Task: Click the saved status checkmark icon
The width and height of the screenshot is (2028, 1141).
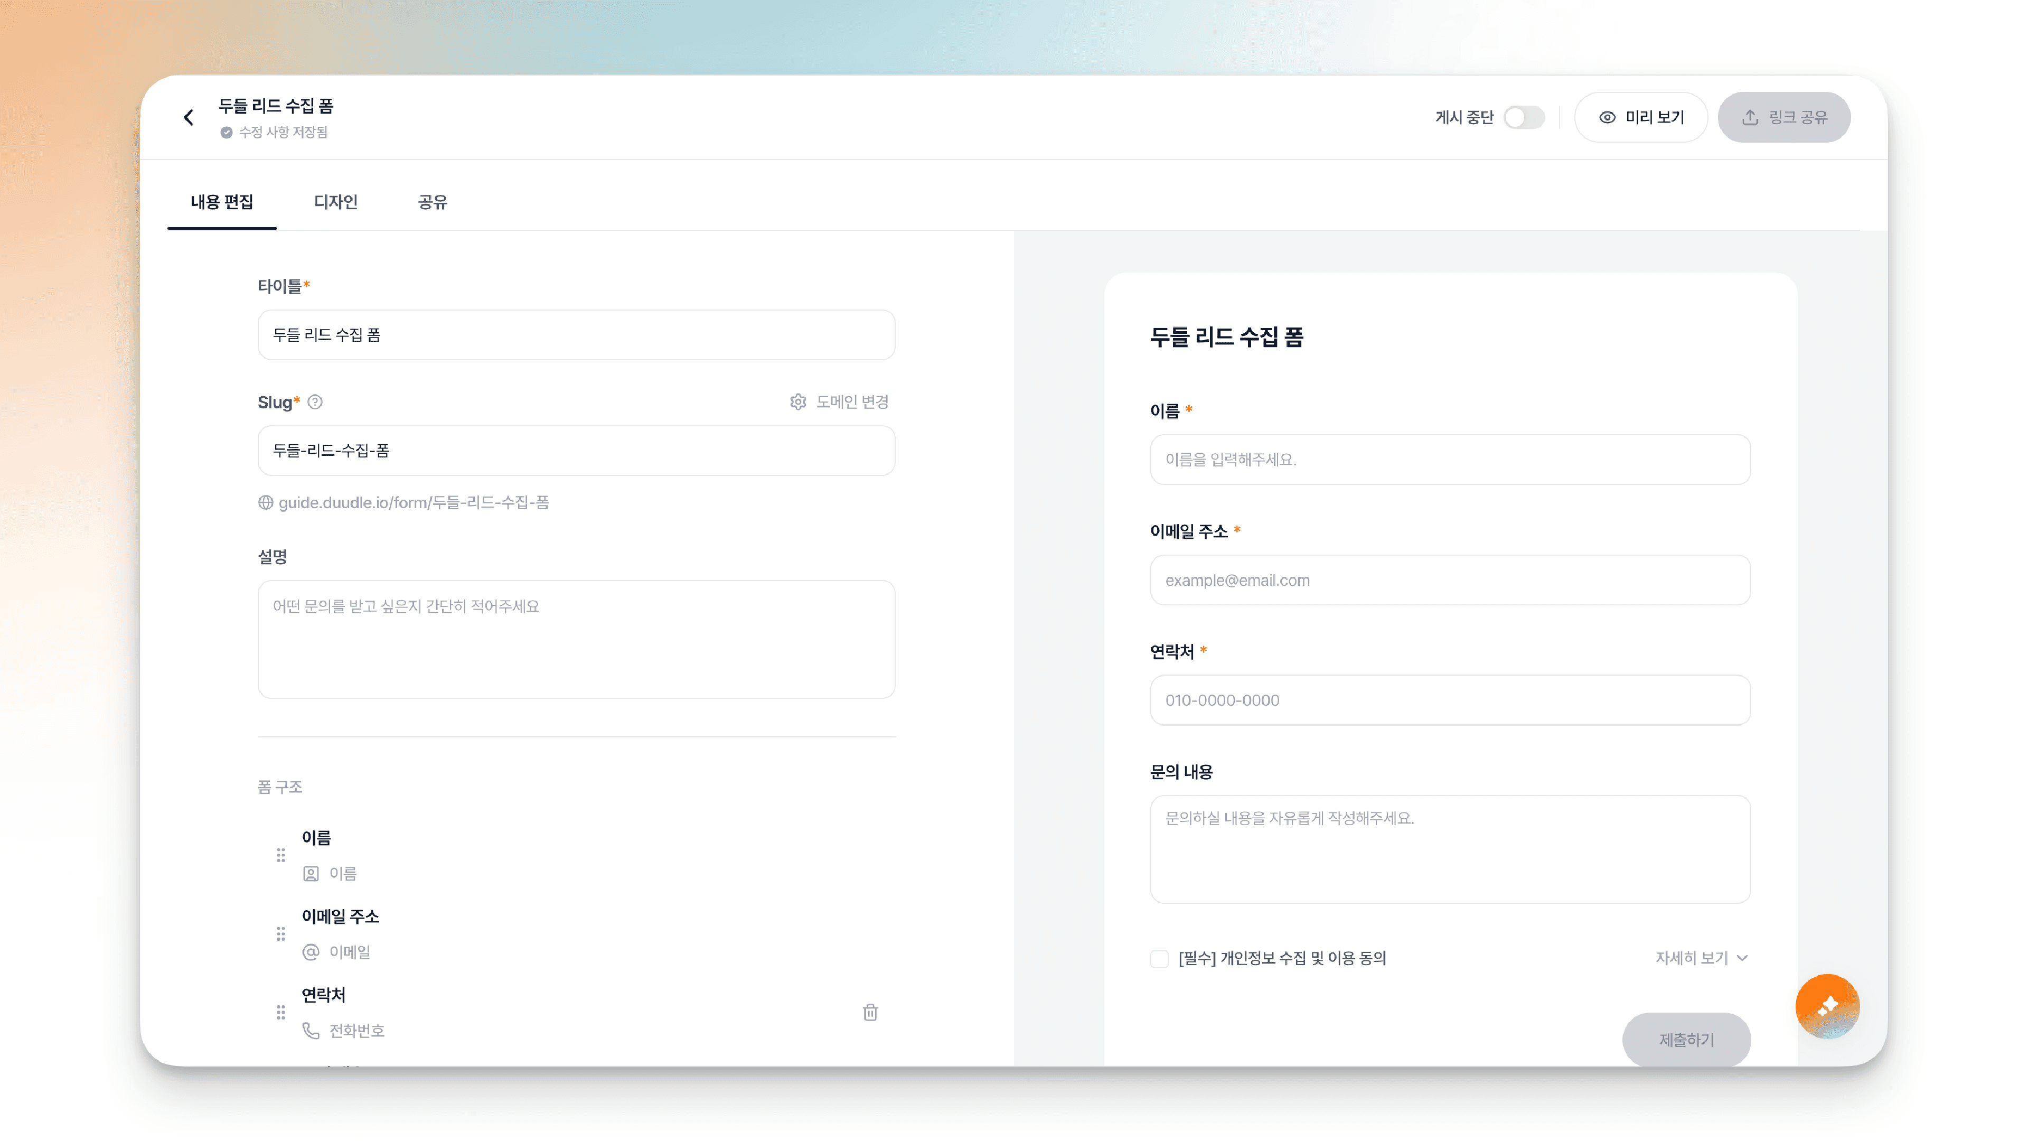Action: pos(227,132)
